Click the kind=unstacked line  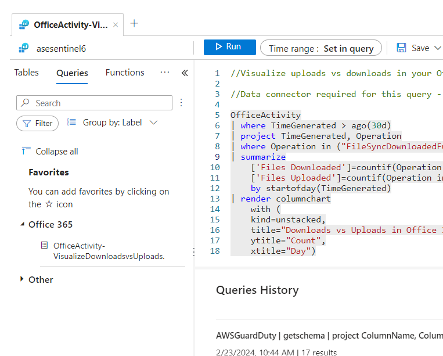coord(288,220)
